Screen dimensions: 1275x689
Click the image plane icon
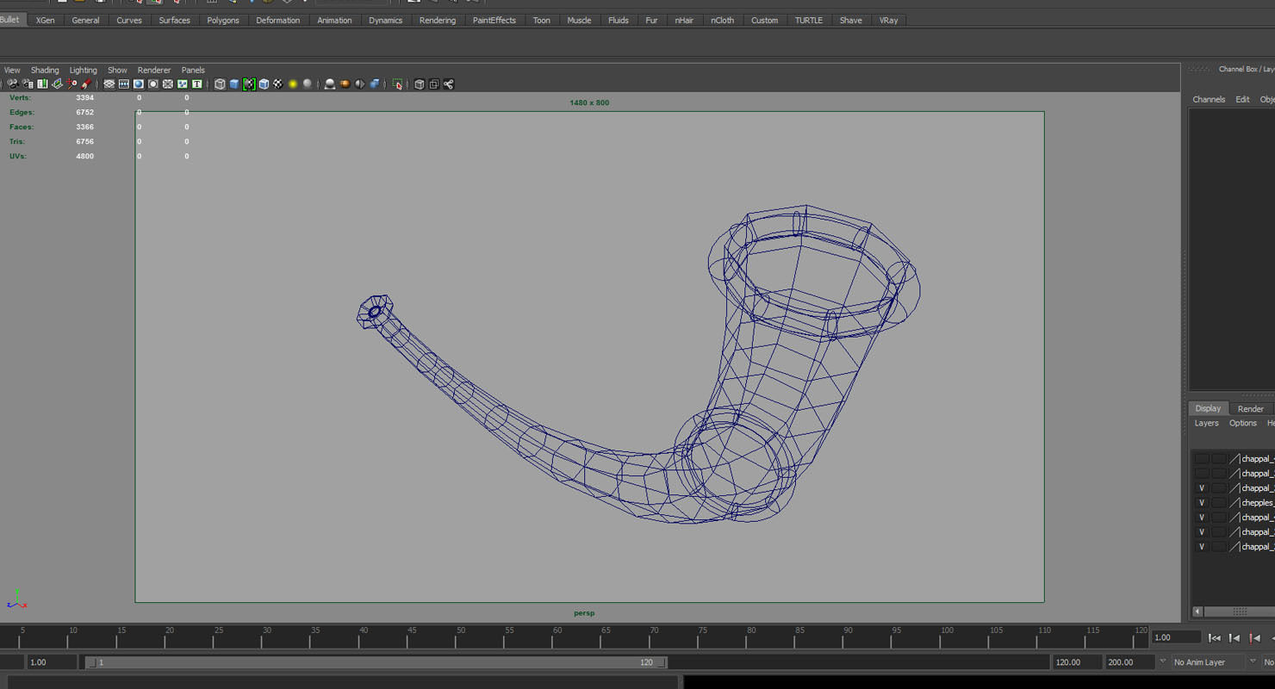[x=57, y=84]
